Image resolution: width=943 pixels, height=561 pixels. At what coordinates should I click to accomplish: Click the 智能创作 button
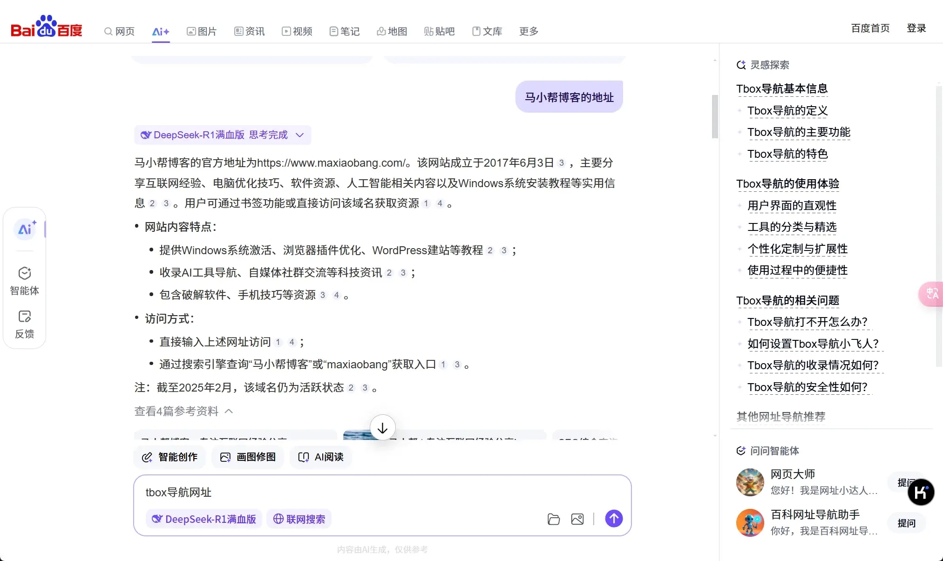point(170,457)
